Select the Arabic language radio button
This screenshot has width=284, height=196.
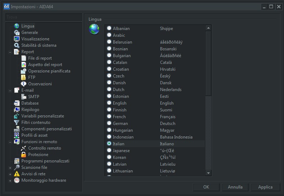pos(109,35)
